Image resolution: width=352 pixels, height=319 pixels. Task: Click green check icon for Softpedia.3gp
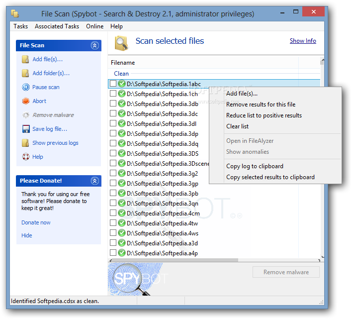point(122,183)
